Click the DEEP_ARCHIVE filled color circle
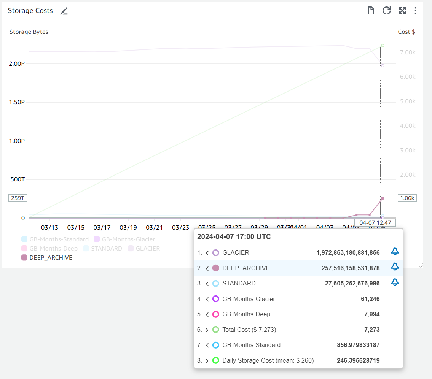Image resolution: width=432 pixels, height=379 pixels. 216,268
